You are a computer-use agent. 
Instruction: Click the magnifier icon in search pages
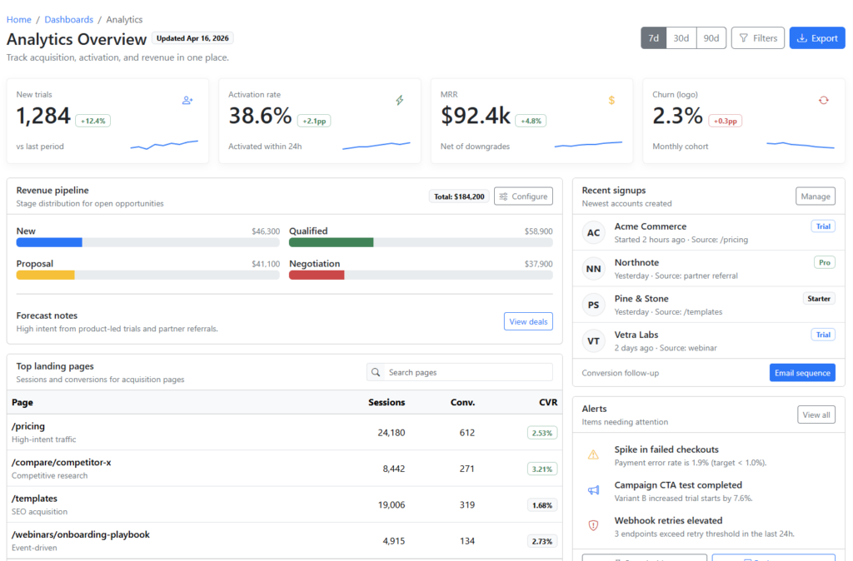click(377, 372)
